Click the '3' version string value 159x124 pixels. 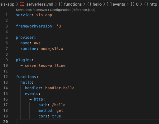(x=60, y=26)
